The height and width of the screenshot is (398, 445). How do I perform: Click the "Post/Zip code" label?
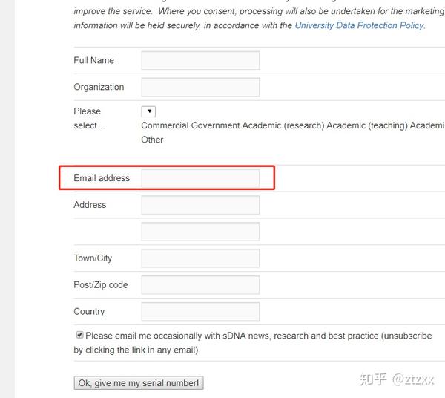click(100, 285)
